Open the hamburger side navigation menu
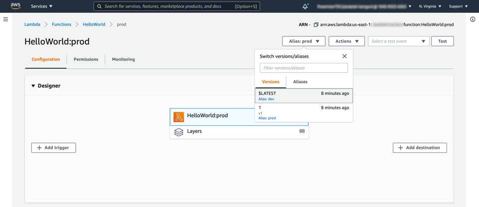 point(5,19)
